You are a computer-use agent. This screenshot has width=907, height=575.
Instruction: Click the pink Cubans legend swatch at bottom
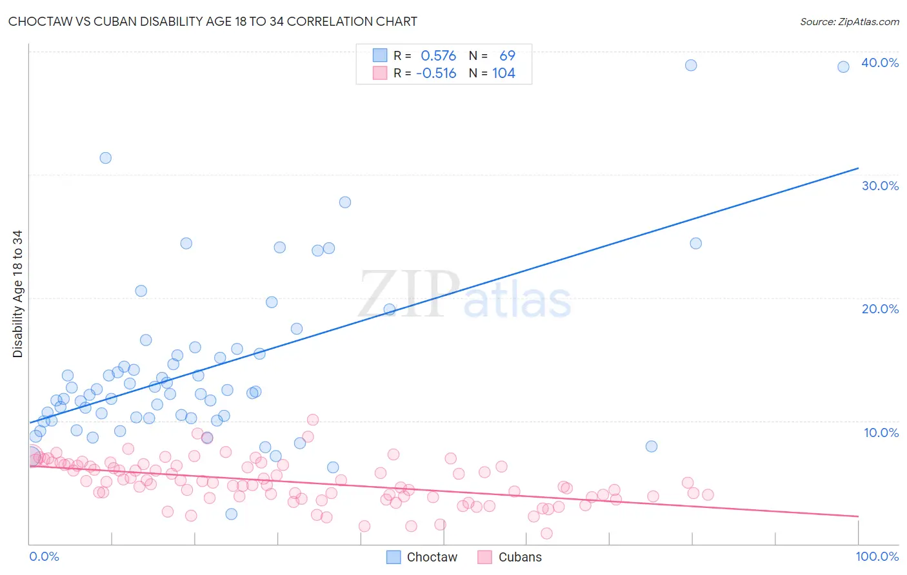[485, 557]
